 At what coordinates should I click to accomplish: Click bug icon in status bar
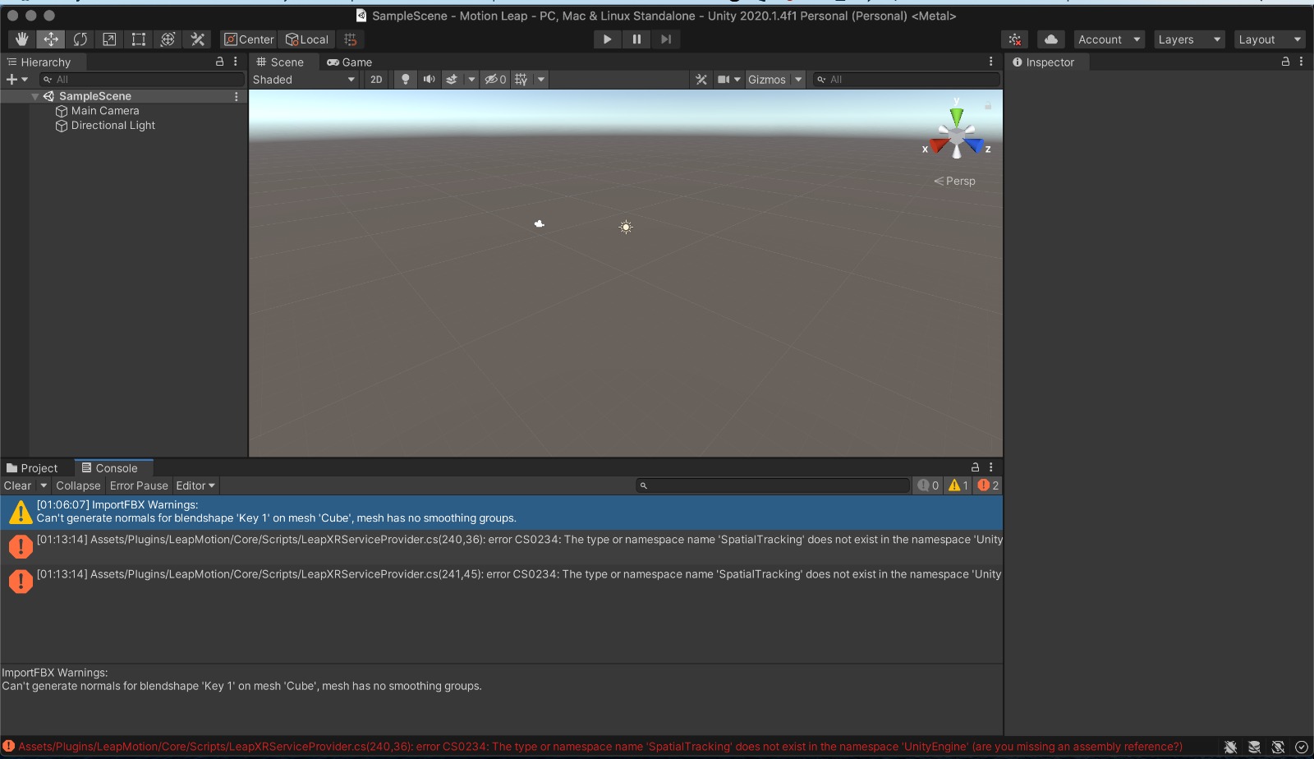coord(1230,747)
